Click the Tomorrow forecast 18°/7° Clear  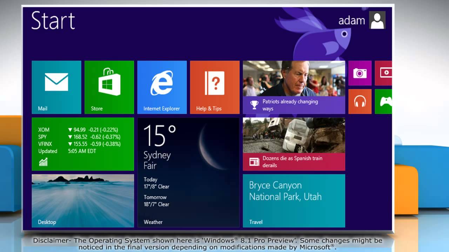pos(156,201)
